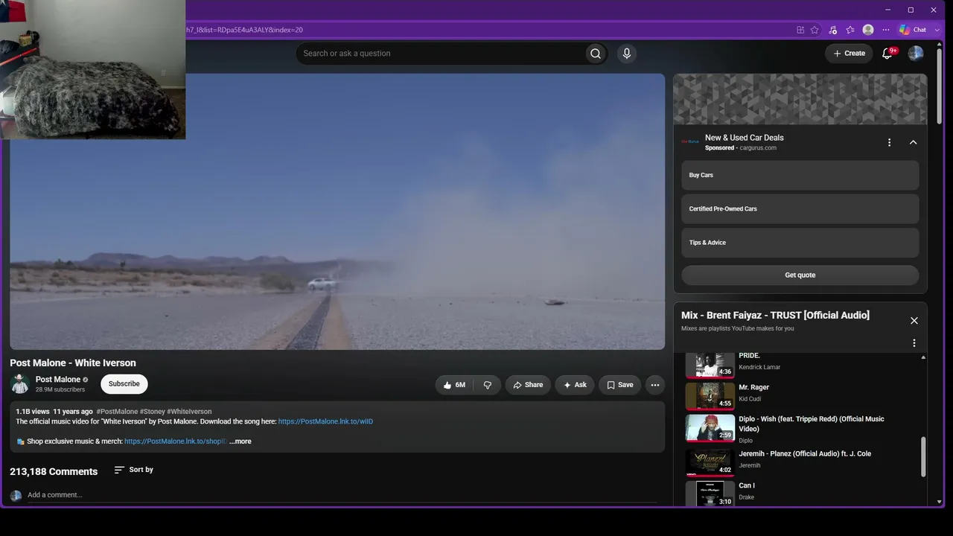Viewport: 953px width, 536px height.
Task: Select Buy Cars ad option
Action: point(800,175)
